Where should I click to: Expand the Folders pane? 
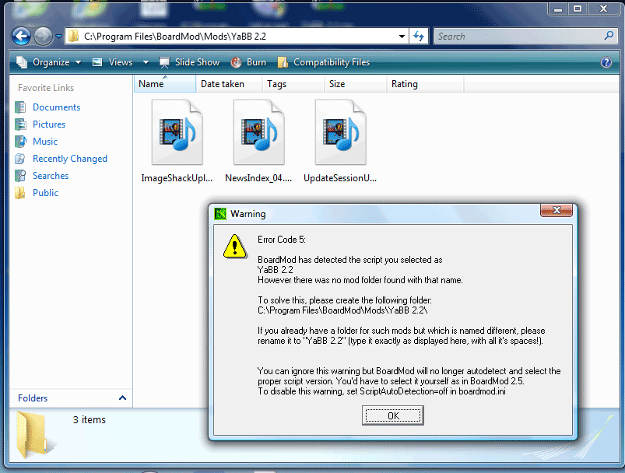(x=122, y=398)
